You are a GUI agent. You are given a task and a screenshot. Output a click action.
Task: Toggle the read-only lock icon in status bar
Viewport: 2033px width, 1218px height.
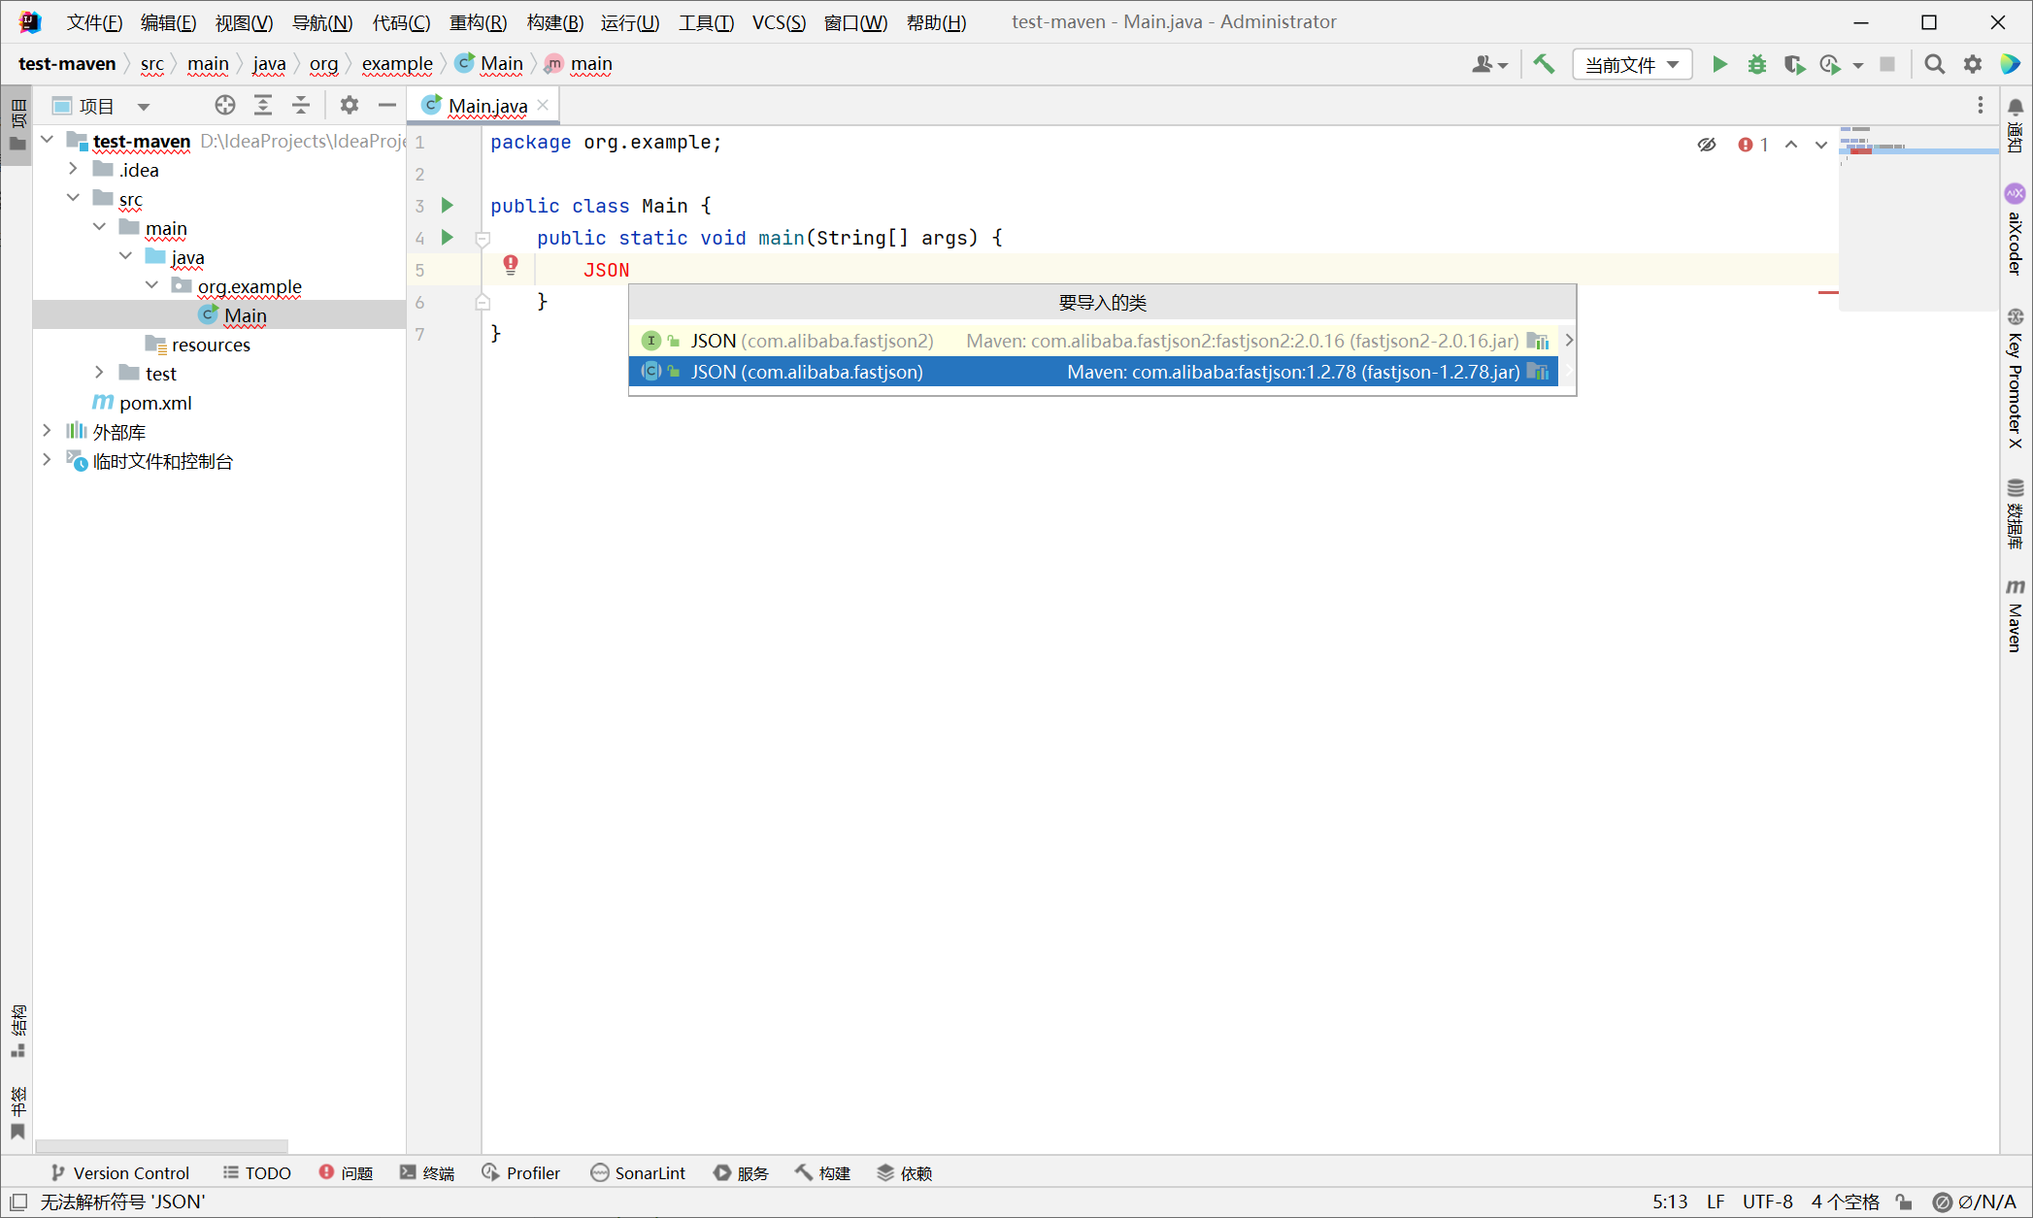coord(1904,1202)
